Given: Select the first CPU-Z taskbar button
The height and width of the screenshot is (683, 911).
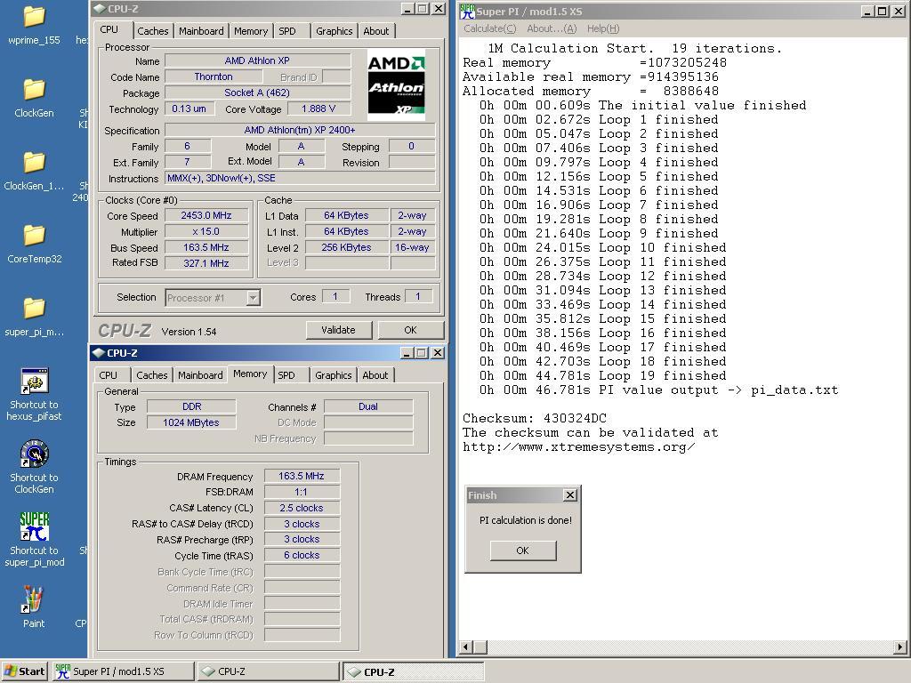Looking at the screenshot, I should click(x=268, y=671).
